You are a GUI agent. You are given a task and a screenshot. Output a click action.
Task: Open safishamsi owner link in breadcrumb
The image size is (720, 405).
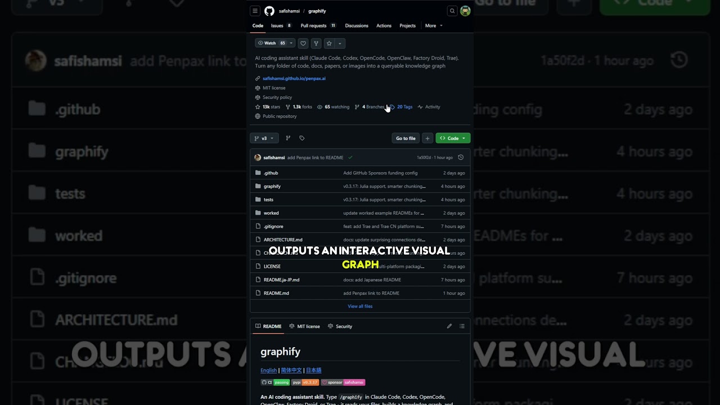click(289, 11)
